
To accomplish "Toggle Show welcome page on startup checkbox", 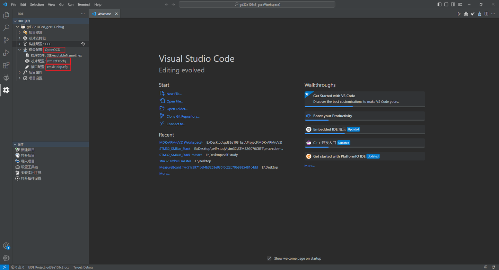I will click(x=269, y=258).
